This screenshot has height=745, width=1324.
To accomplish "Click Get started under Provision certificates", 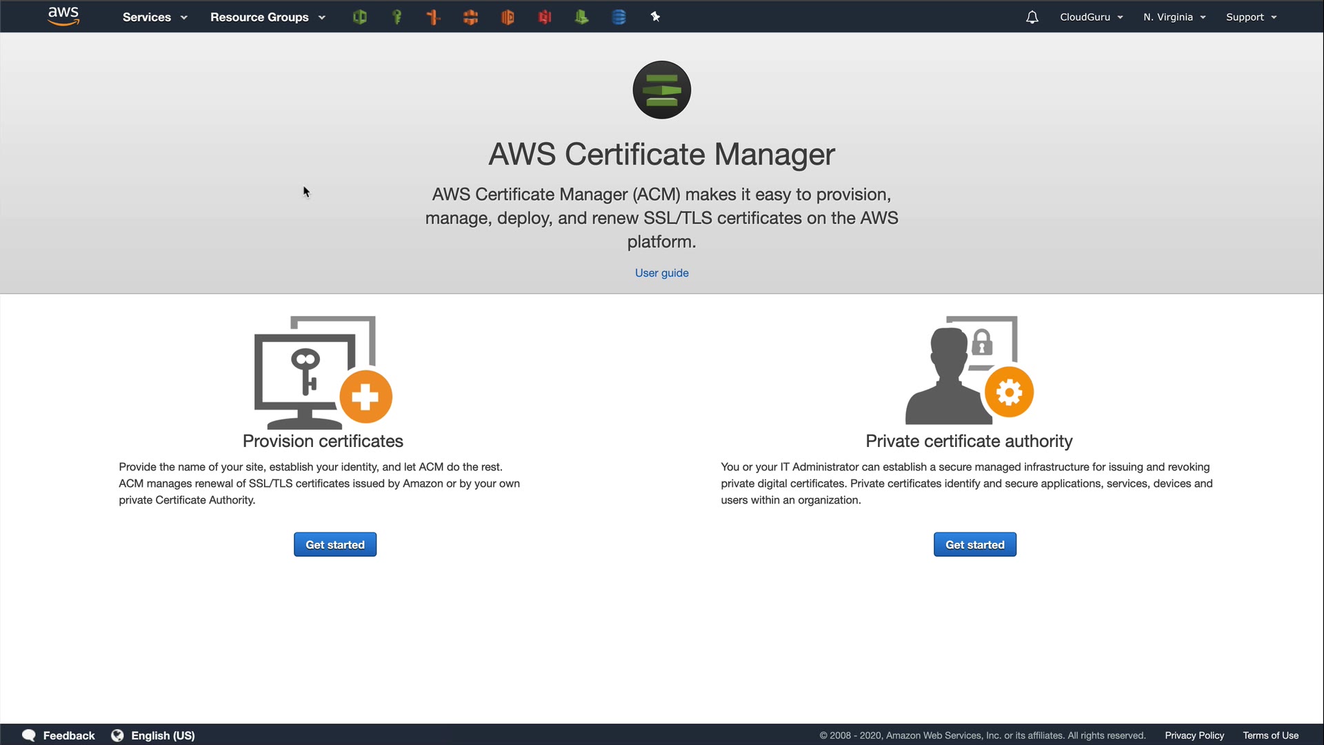I will pyautogui.click(x=335, y=544).
